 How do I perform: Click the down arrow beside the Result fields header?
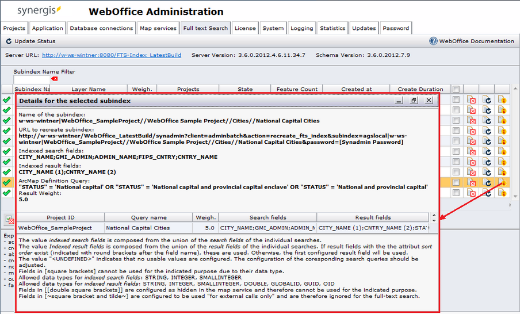pyautogui.click(x=434, y=220)
